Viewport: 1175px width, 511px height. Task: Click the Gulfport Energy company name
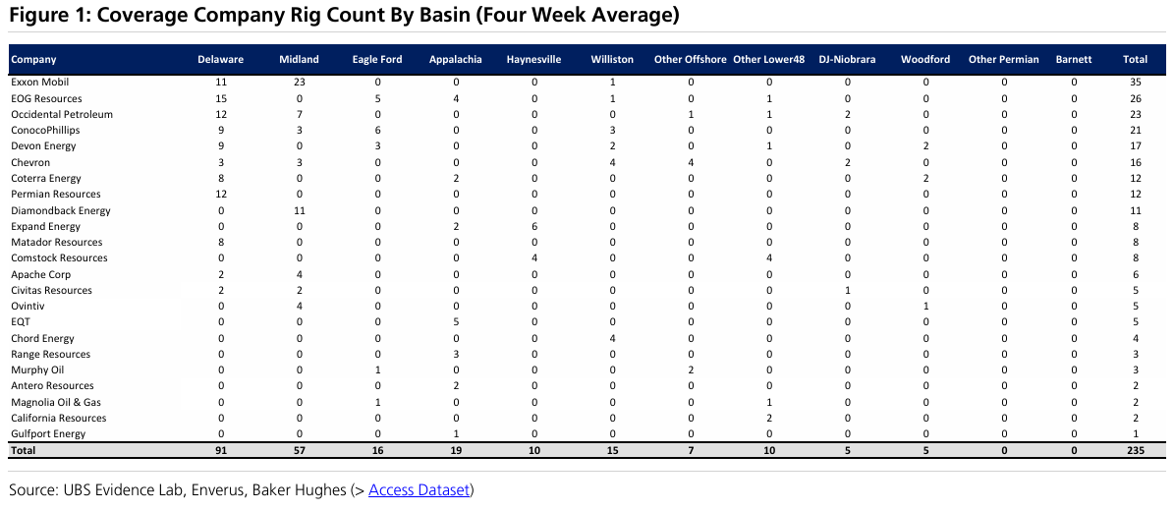[48, 434]
